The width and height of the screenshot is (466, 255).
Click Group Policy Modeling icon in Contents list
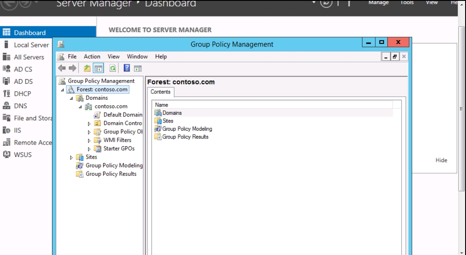pyautogui.click(x=158, y=129)
